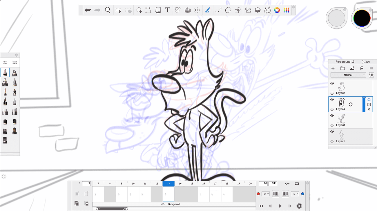Toggle the next-frames ghost button

[285, 194]
